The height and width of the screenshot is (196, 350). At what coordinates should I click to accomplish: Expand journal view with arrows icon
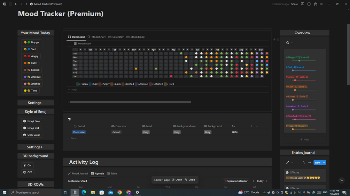pos(304,162)
